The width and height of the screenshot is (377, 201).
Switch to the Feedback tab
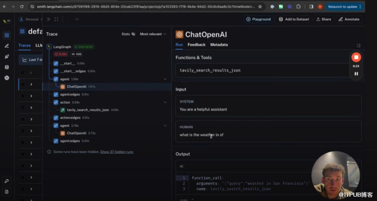(x=196, y=45)
